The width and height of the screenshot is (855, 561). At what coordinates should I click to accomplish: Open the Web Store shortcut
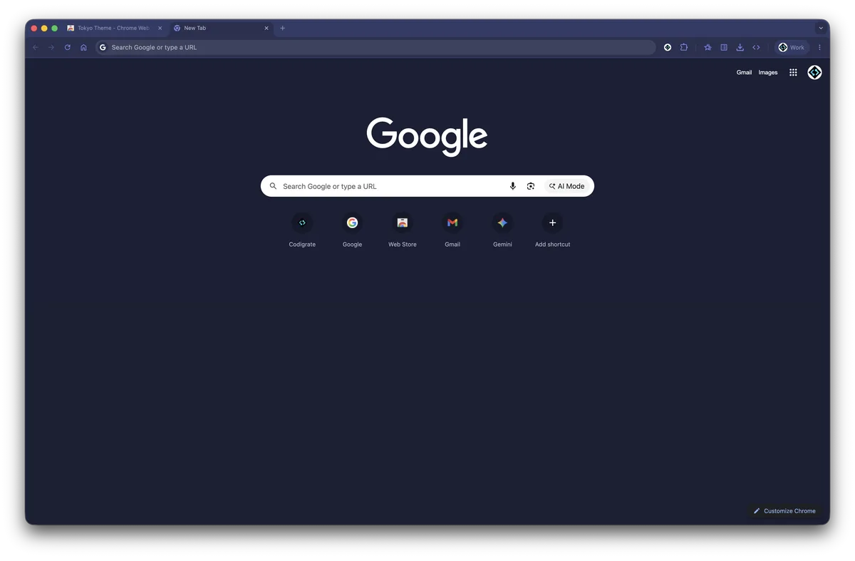403,230
